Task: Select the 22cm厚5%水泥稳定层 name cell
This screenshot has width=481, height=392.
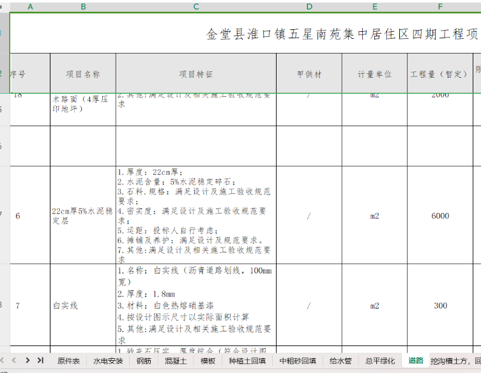Action: click(82, 216)
